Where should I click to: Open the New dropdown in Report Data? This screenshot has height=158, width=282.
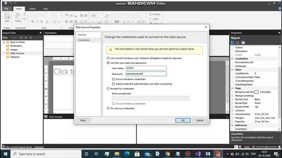point(6,38)
